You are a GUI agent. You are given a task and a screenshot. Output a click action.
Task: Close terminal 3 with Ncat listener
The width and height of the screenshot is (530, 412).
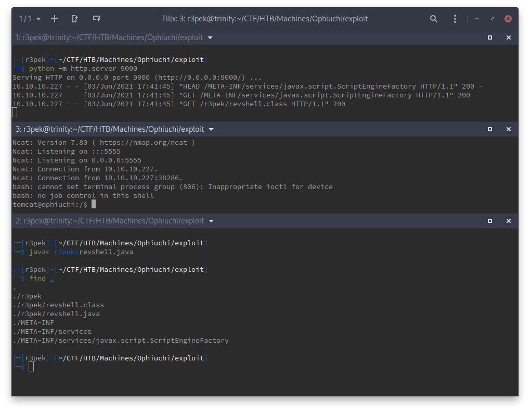point(509,129)
